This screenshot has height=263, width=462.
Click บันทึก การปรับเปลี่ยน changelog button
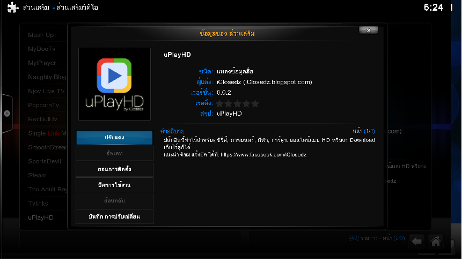click(x=114, y=216)
